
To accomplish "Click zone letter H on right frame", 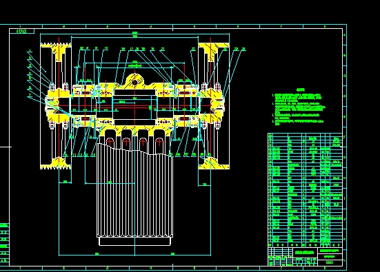I will click(x=345, y=178).
